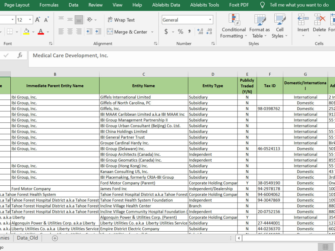Align text left
The width and height of the screenshot is (335, 251).
tap(61, 31)
